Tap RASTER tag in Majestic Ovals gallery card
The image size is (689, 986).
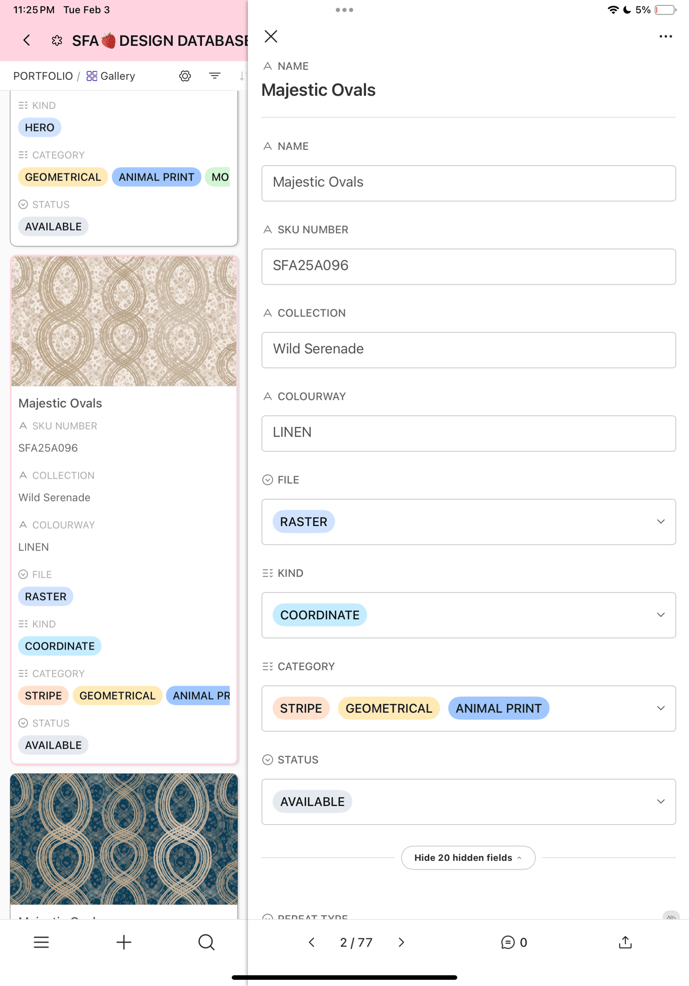point(46,596)
